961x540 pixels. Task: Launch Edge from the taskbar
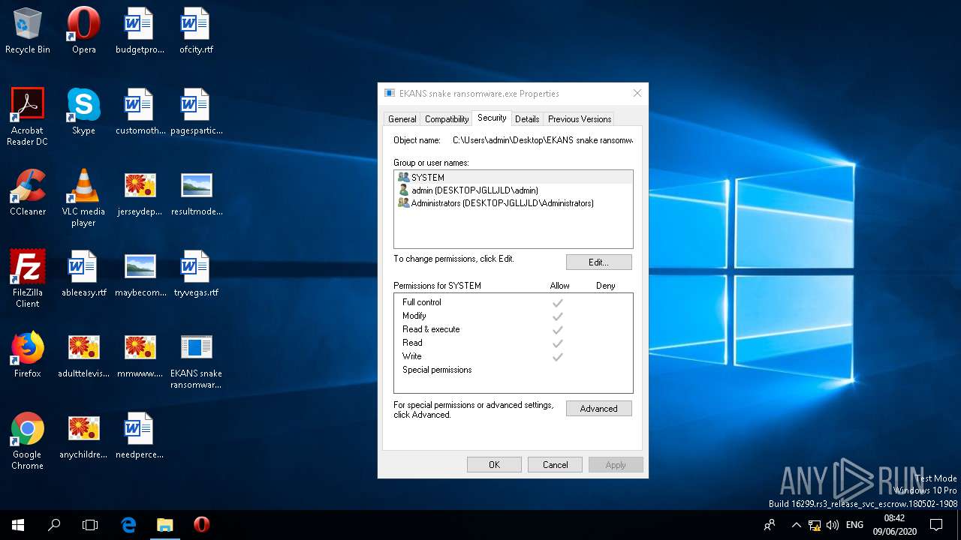tap(128, 525)
